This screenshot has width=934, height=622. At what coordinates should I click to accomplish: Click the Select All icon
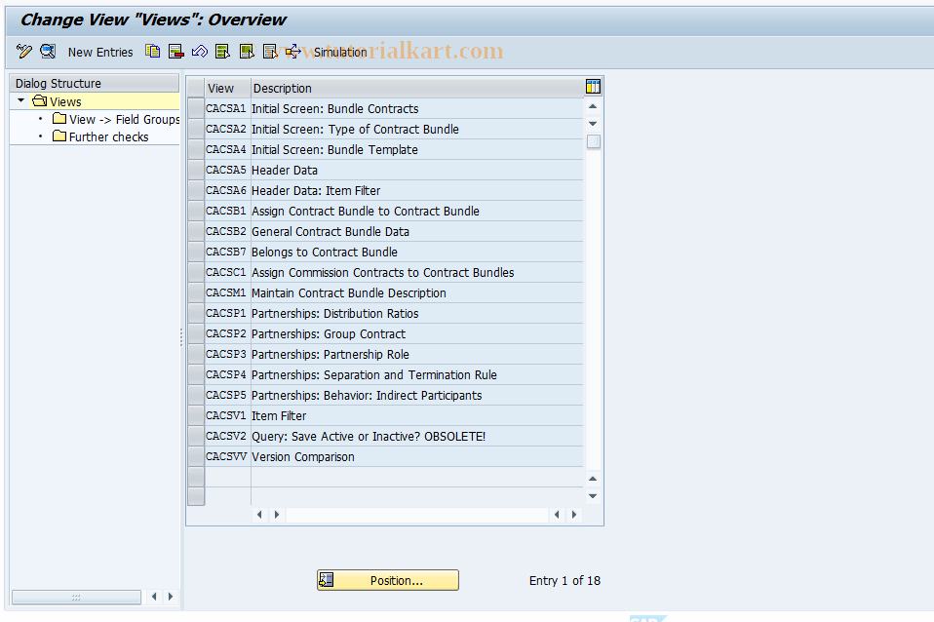point(223,52)
